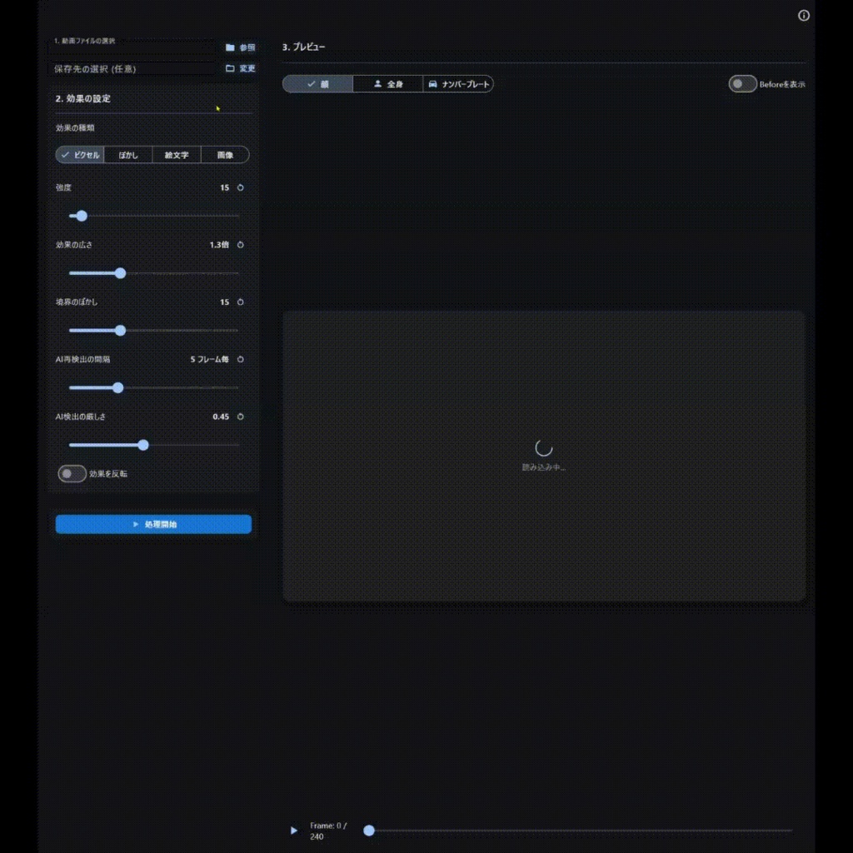Click the 変更 change save location button
The image size is (853, 853).
pos(241,68)
